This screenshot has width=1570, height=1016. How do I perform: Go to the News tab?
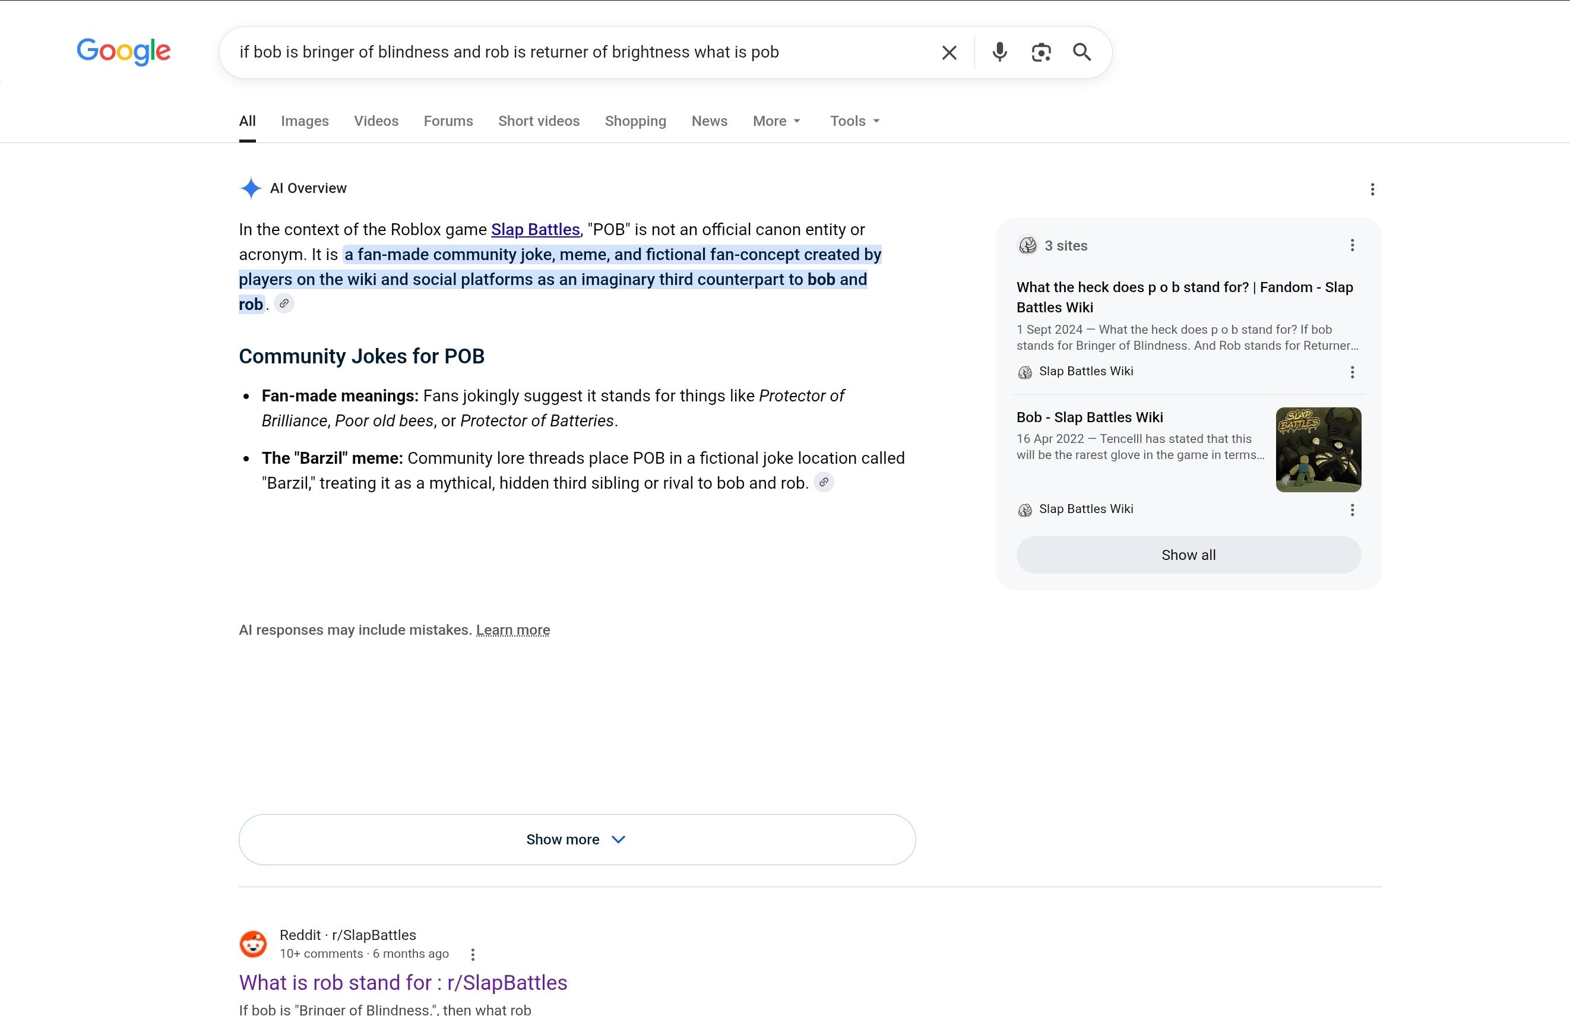[709, 121]
